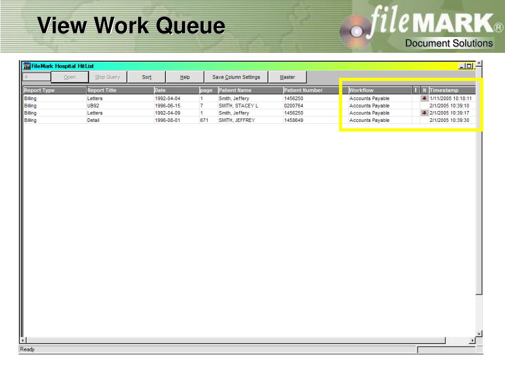Click the Master button

(288, 77)
